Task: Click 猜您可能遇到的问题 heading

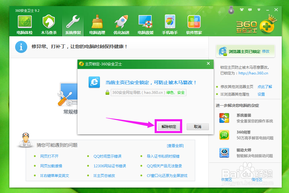Action: tap(57, 145)
